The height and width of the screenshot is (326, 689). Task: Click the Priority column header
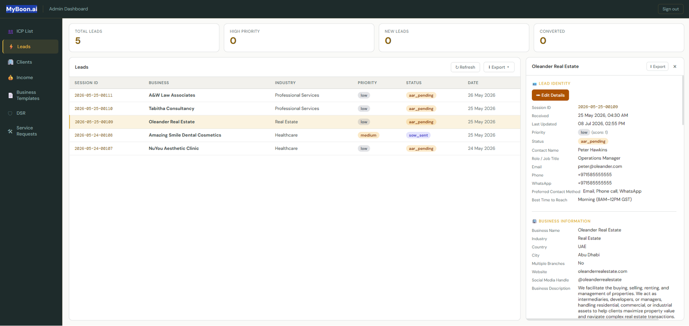tap(367, 83)
